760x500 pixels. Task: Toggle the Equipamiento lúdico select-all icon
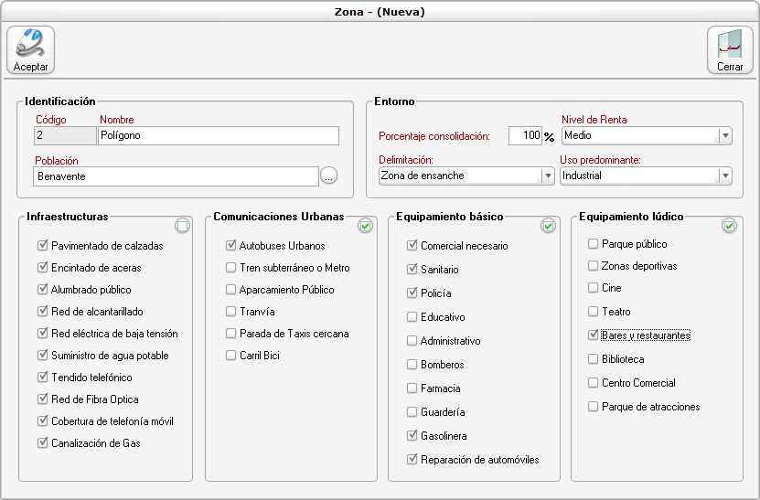pos(729,226)
